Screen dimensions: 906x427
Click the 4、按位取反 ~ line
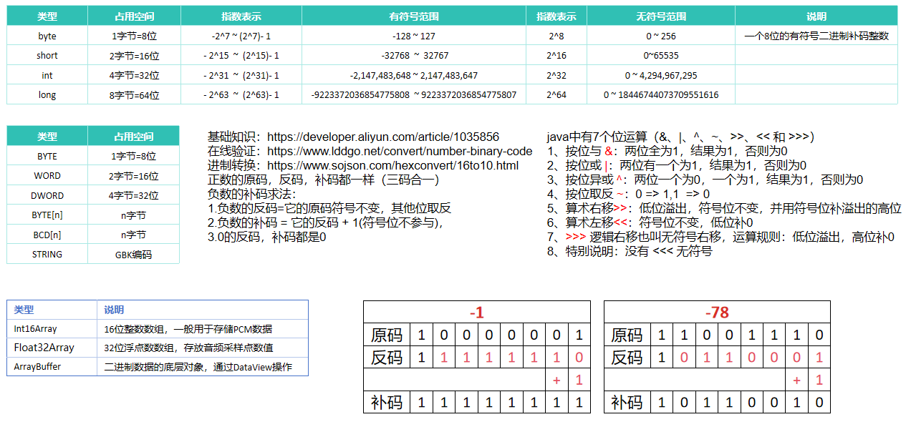coord(628,194)
